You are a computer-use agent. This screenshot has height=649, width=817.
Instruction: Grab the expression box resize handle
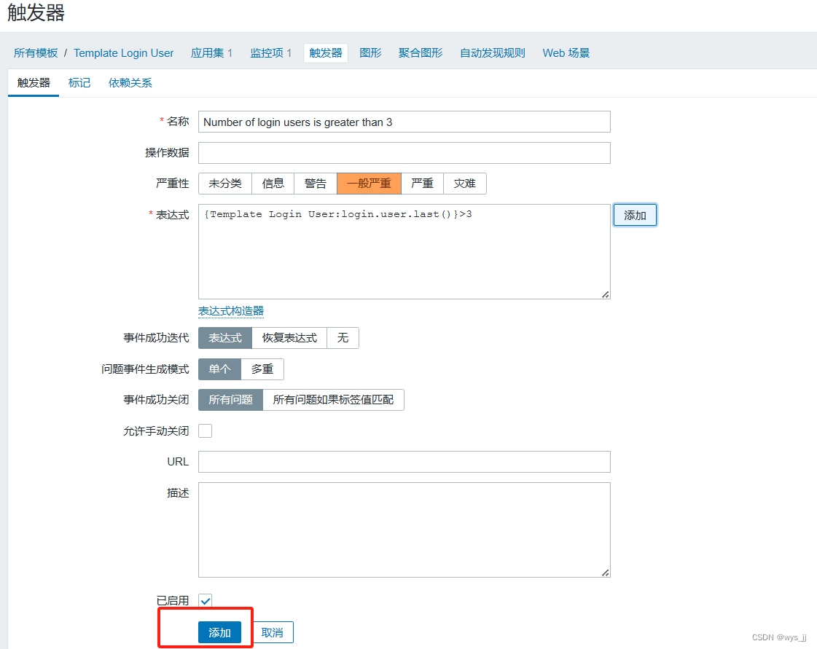[x=606, y=295]
